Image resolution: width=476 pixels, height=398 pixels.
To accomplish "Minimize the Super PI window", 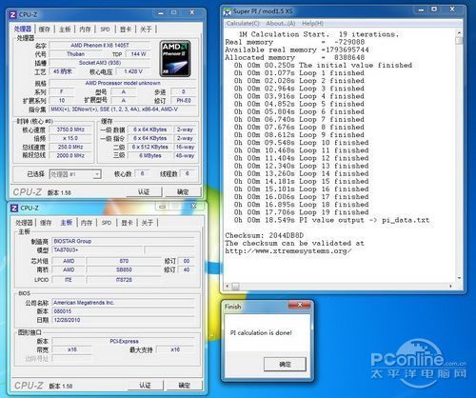I will pos(421,10).
